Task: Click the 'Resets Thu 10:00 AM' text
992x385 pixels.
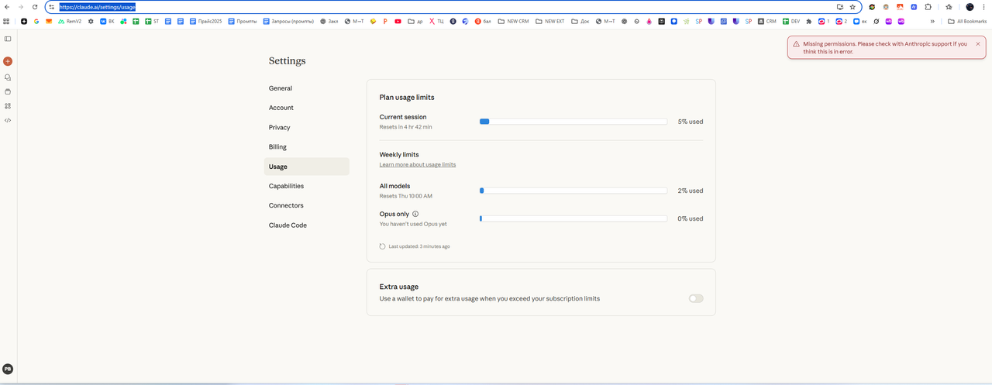Action: (406, 196)
